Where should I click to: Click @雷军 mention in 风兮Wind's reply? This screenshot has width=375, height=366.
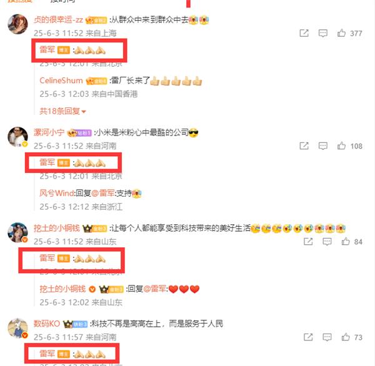click(103, 193)
